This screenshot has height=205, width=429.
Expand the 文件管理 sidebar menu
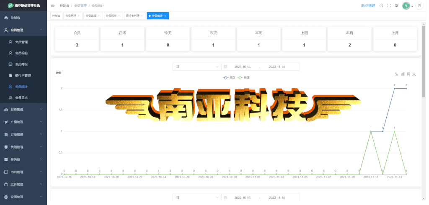coord(23,184)
